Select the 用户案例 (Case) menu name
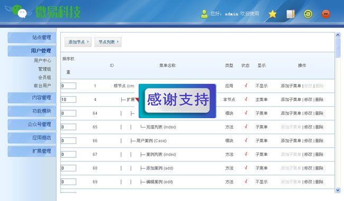344x201 pixels. tap(151, 141)
